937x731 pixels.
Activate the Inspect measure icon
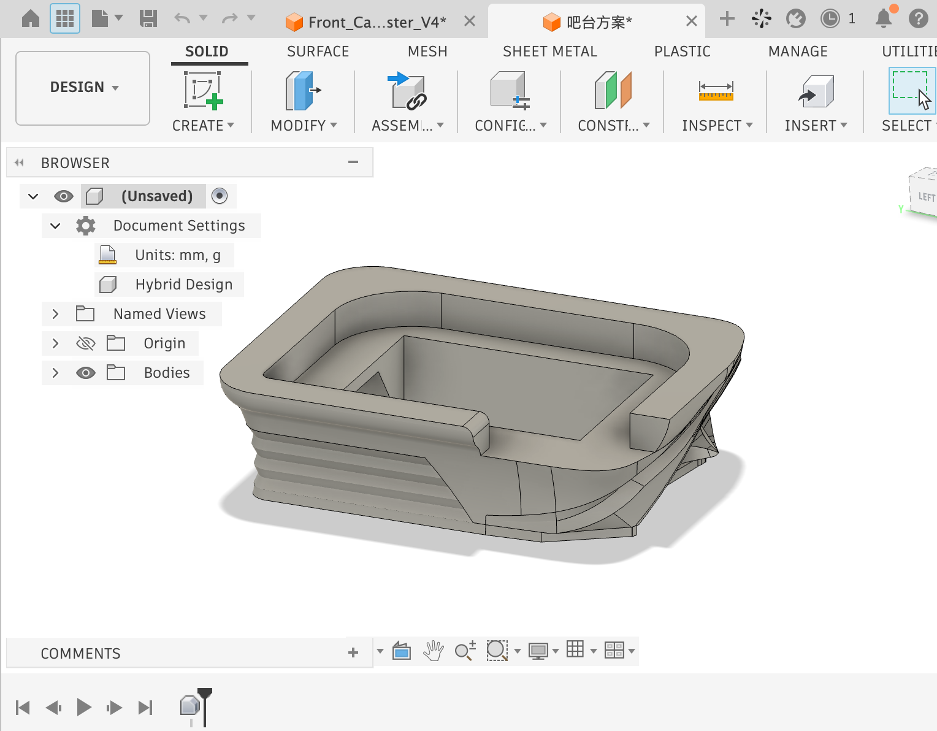716,91
